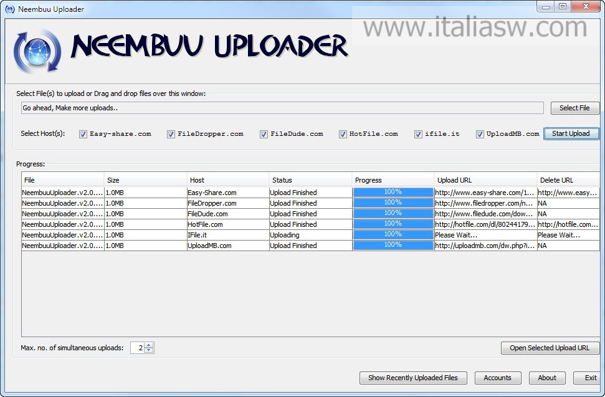Open Selected Upload URL
605x397 pixels.
pyautogui.click(x=550, y=348)
